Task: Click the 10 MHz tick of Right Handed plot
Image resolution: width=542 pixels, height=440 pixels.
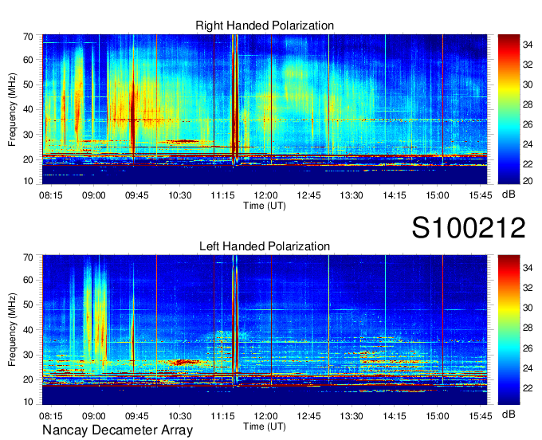Action: (28, 181)
